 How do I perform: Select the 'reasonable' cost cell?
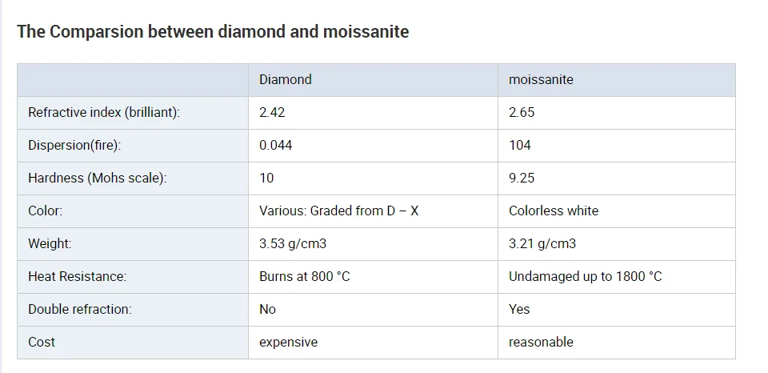click(x=541, y=343)
